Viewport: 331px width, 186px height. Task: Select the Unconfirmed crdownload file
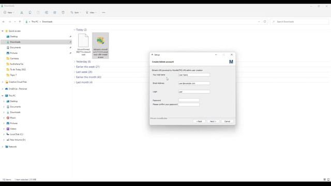(x=83, y=45)
